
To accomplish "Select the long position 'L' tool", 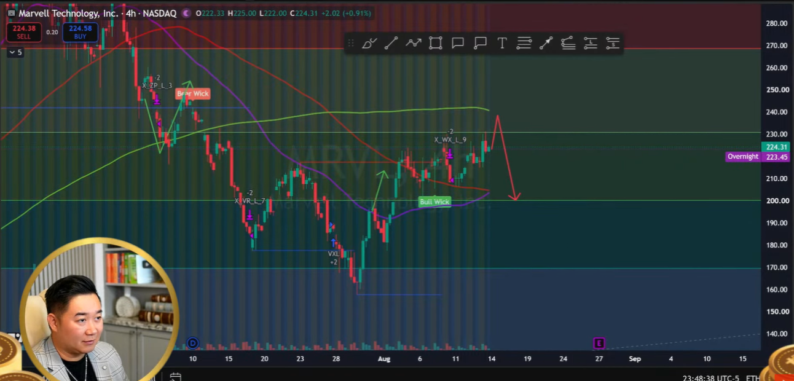I will [590, 43].
